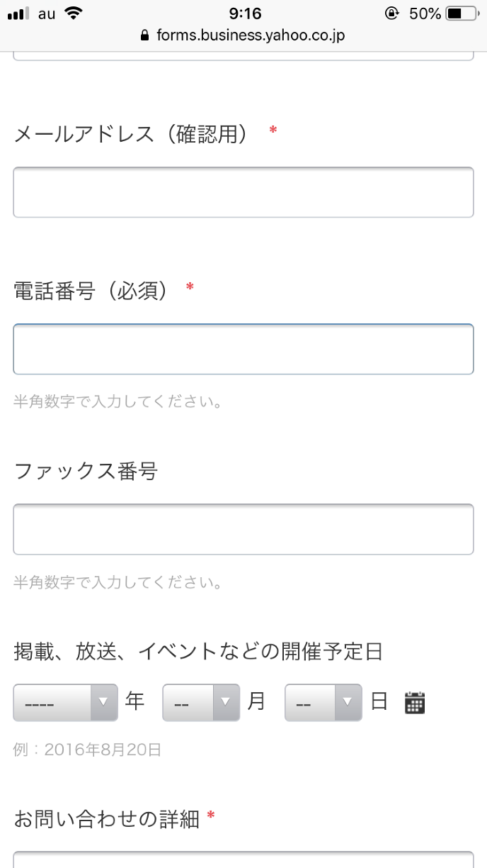Focus the メールアドレス（確認用） input field
This screenshot has width=487, height=868.
pos(243,192)
